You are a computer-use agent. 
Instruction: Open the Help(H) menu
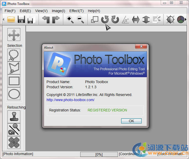click(x=94, y=11)
